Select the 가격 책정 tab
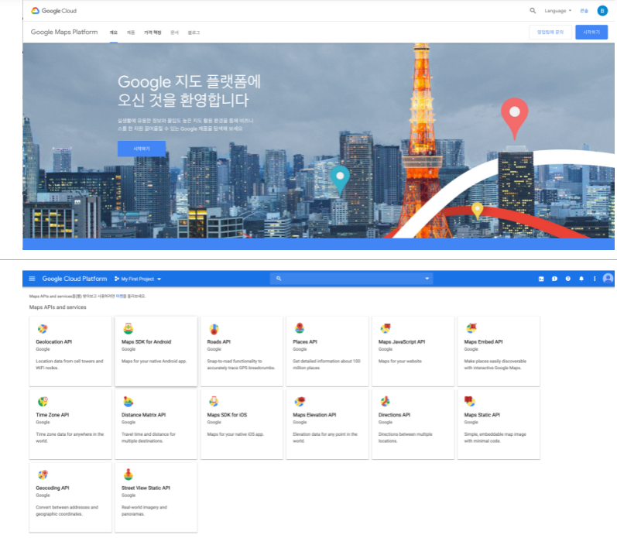The height and width of the screenshot is (538, 617). pyautogui.click(x=153, y=33)
